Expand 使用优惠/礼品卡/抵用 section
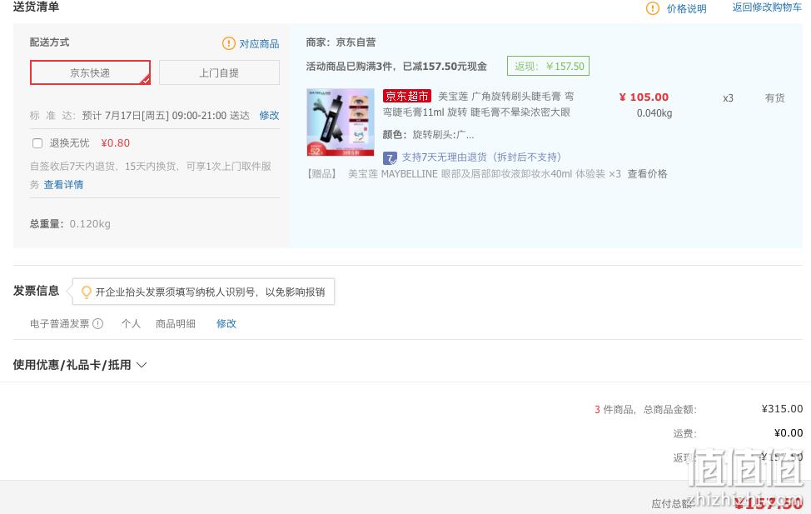This screenshot has height=514, width=811. [80, 365]
